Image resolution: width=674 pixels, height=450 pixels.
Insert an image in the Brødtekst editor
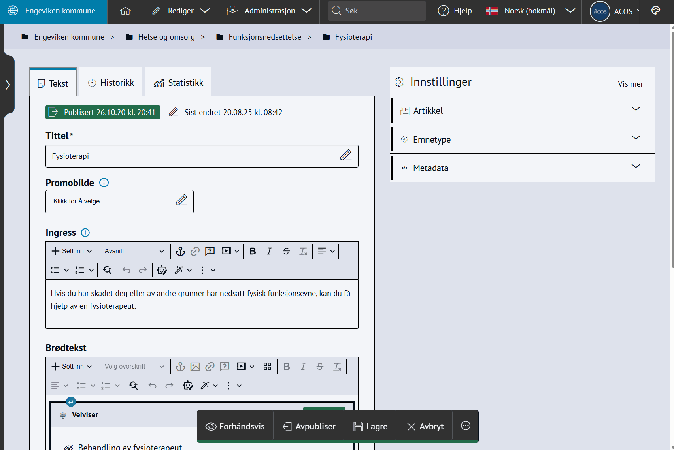click(195, 367)
